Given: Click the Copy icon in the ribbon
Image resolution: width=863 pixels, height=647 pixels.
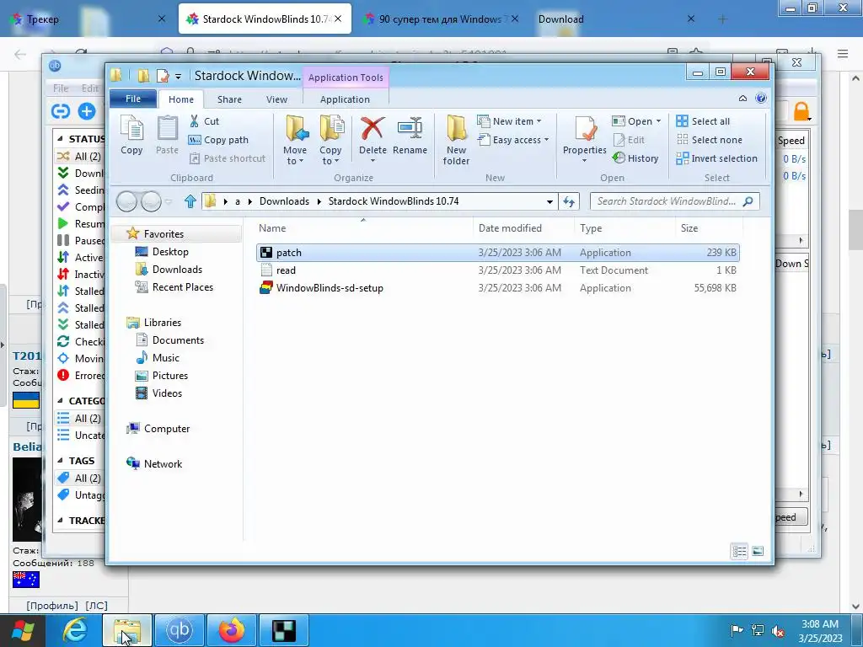Looking at the screenshot, I should (x=131, y=136).
